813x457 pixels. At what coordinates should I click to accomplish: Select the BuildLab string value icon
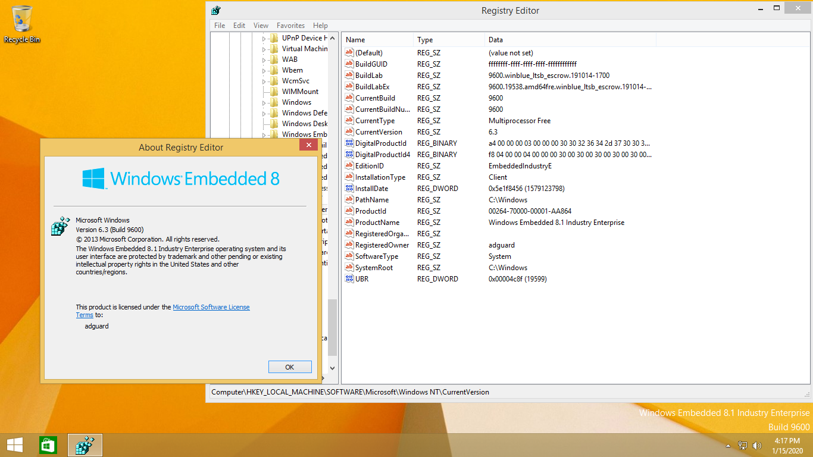pyautogui.click(x=349, y=76)
